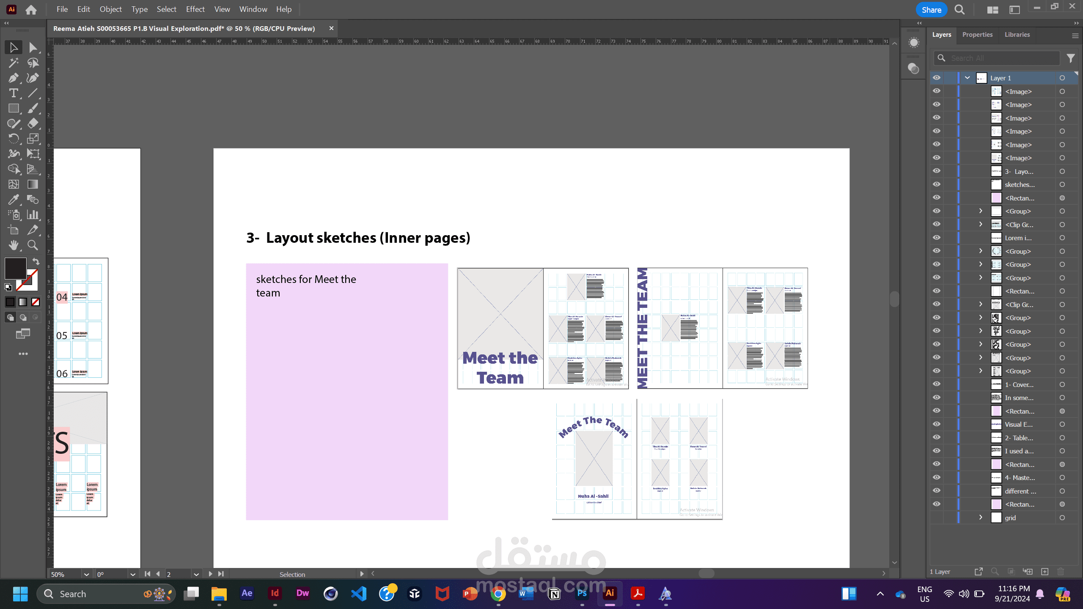The width and height of the screenshot is (1083, 609).
Task: Select the Rotate tool
Action: 13,139
